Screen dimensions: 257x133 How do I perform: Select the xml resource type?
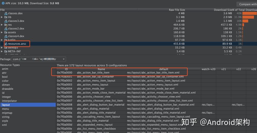pos(4,125)
